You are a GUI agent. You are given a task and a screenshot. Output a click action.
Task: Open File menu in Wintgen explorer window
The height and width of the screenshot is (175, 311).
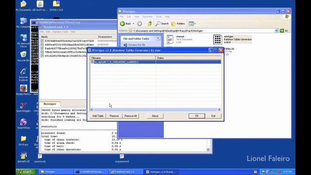pos(121,17)
